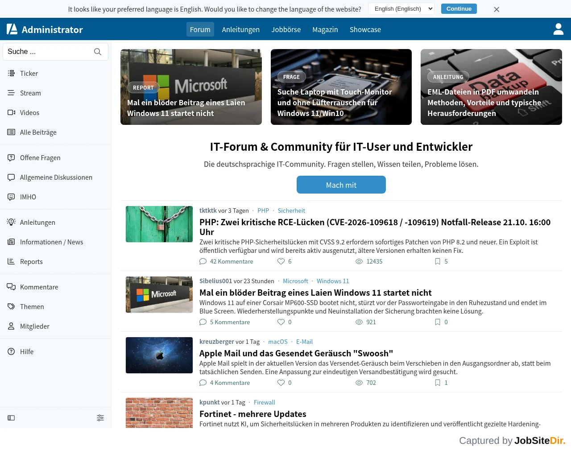Like the Windows 11 startet nicht post
This screenshot has height=454, width=571.
pyautogui.click(x=281, y=322)
